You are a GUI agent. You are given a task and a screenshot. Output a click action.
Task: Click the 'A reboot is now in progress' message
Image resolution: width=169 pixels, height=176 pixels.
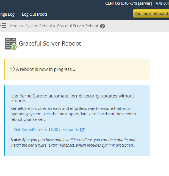(46, 69)
